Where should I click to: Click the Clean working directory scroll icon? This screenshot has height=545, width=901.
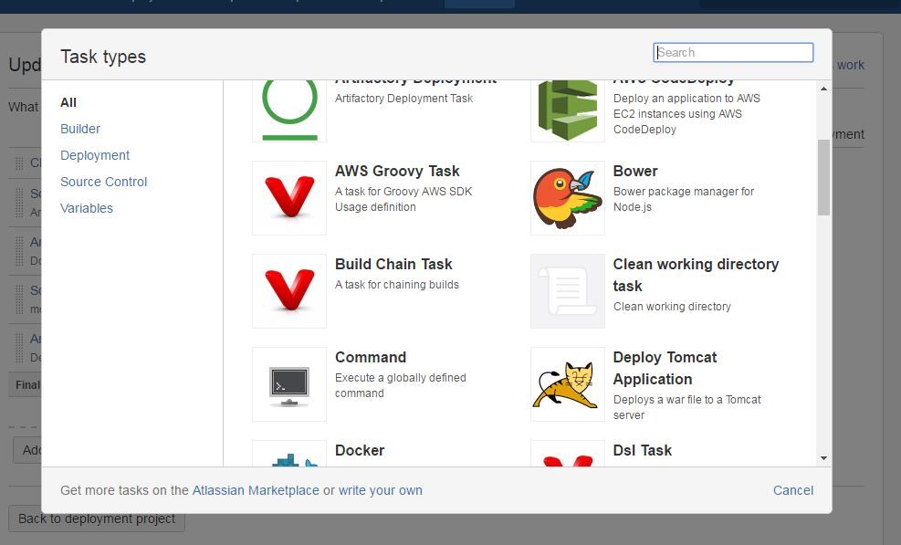pyautogui.click(x=568, y=291)
